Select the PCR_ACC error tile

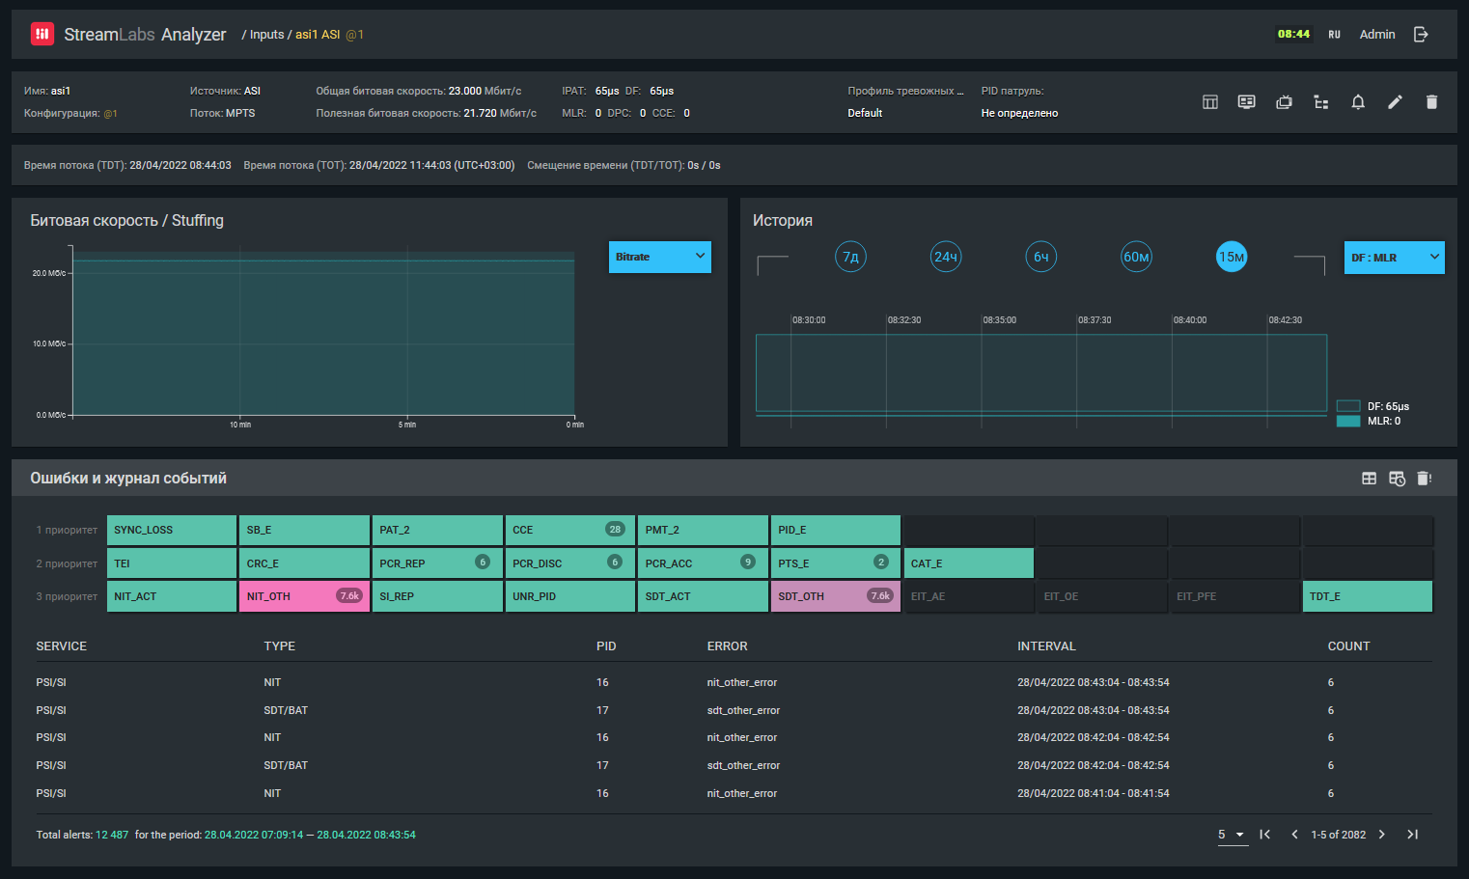(x=703, y=563)
